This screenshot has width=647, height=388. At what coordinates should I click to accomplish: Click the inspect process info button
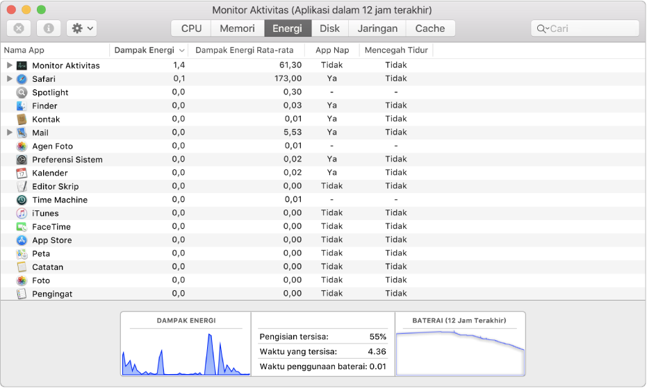[49, 28]
